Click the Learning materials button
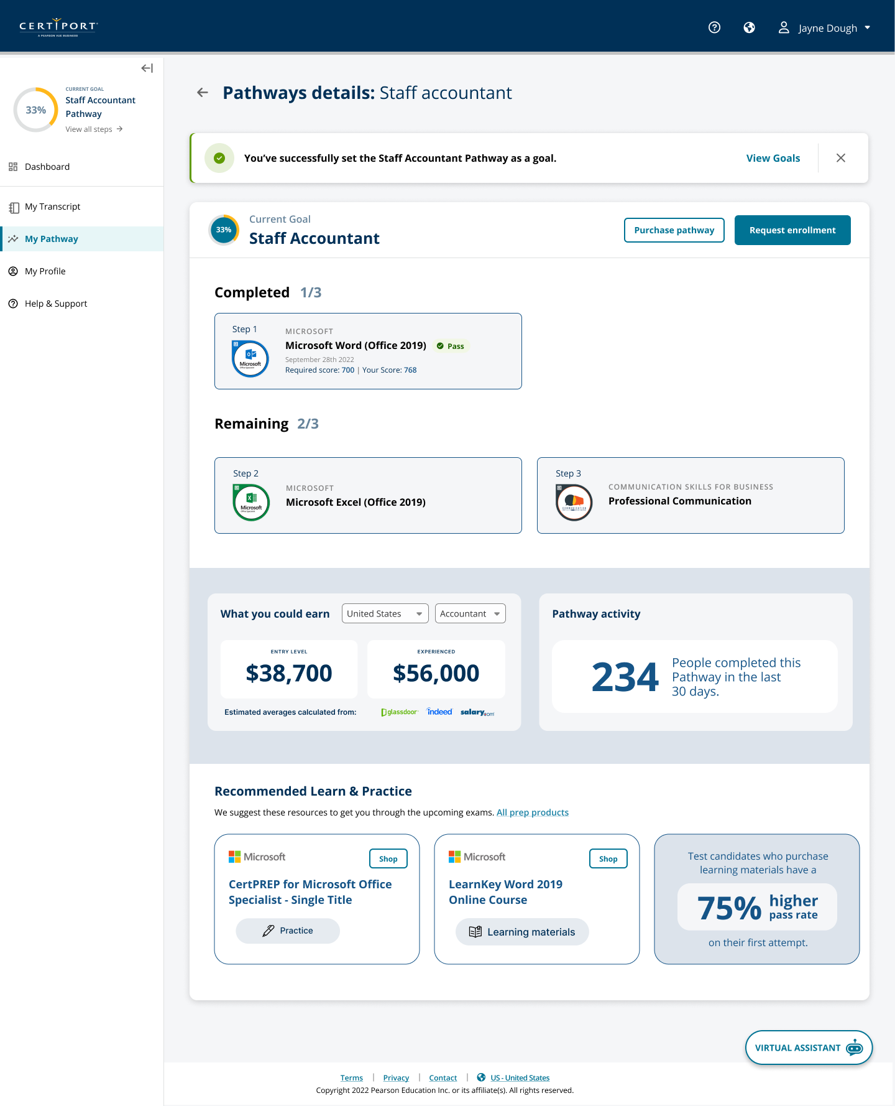The height and width of the screenshot is (1106, 895). point(522,932)
